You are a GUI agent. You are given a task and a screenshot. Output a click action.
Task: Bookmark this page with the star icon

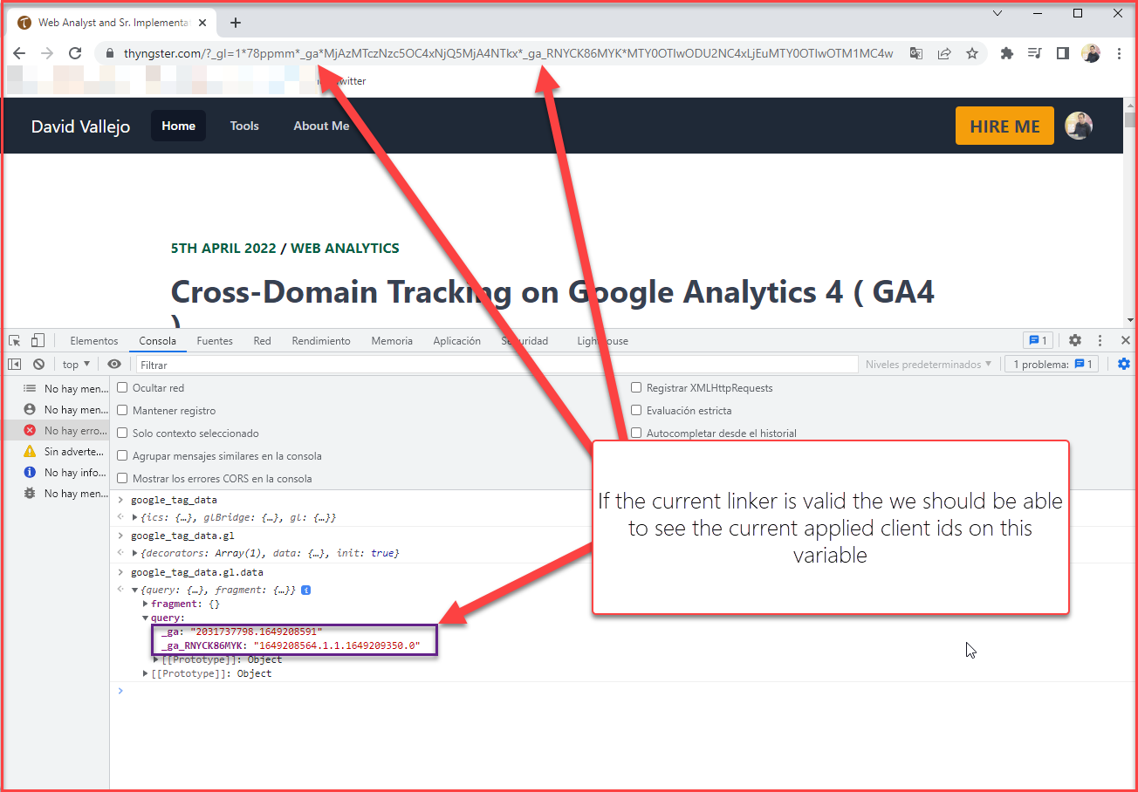tap(972, 53)
